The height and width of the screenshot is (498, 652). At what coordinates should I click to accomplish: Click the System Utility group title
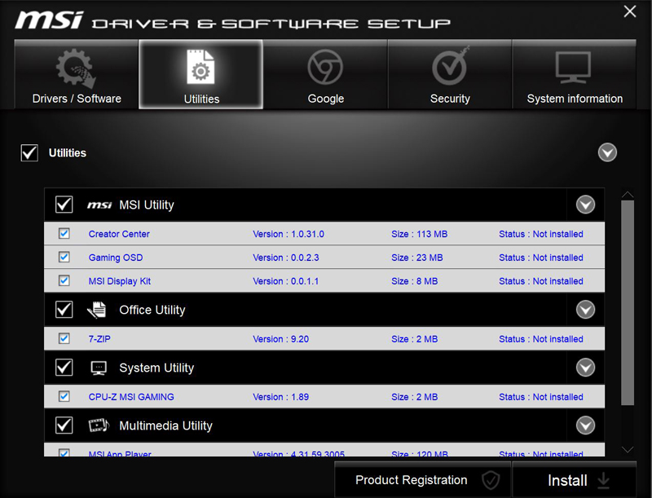pos(156,368)
